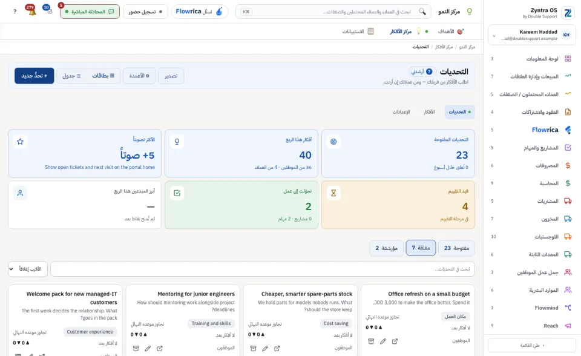Filter by archived challenges (مؤرشفة 2)

pos(387,248)
